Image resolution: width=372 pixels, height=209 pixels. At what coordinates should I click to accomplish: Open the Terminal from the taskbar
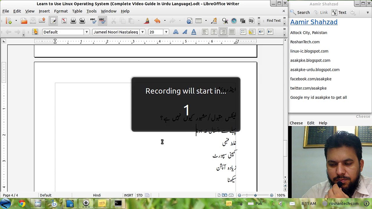click(118, 203)
